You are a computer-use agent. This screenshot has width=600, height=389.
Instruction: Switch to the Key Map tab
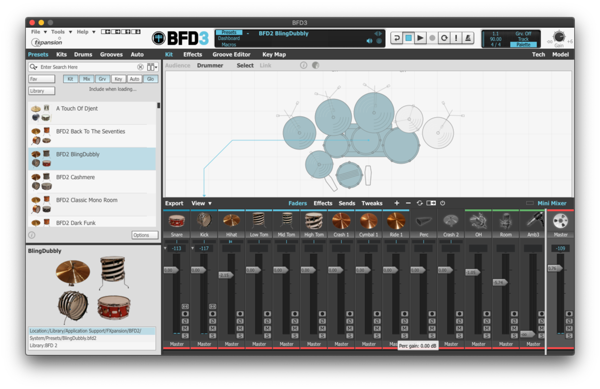coord(274,55)
